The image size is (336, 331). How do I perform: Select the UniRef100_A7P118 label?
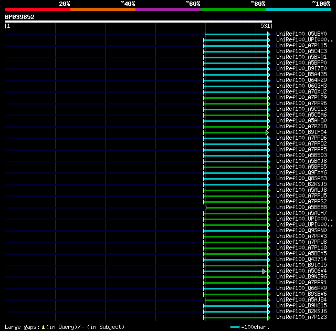point(301,248)
